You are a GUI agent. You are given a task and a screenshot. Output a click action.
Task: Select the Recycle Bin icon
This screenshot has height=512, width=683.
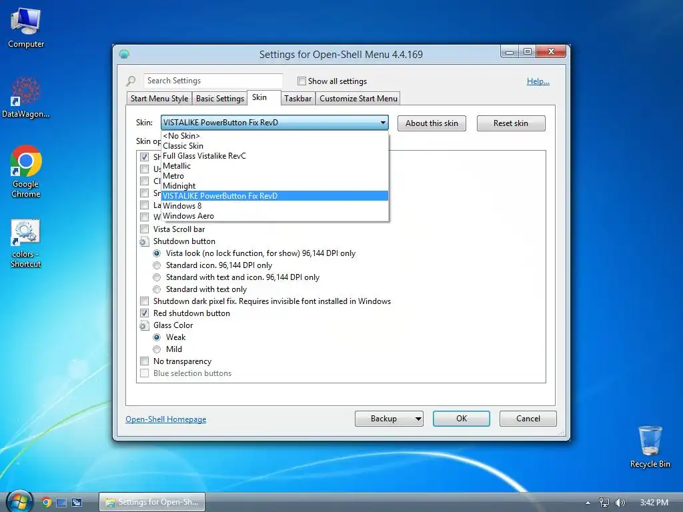pos(650,447)
